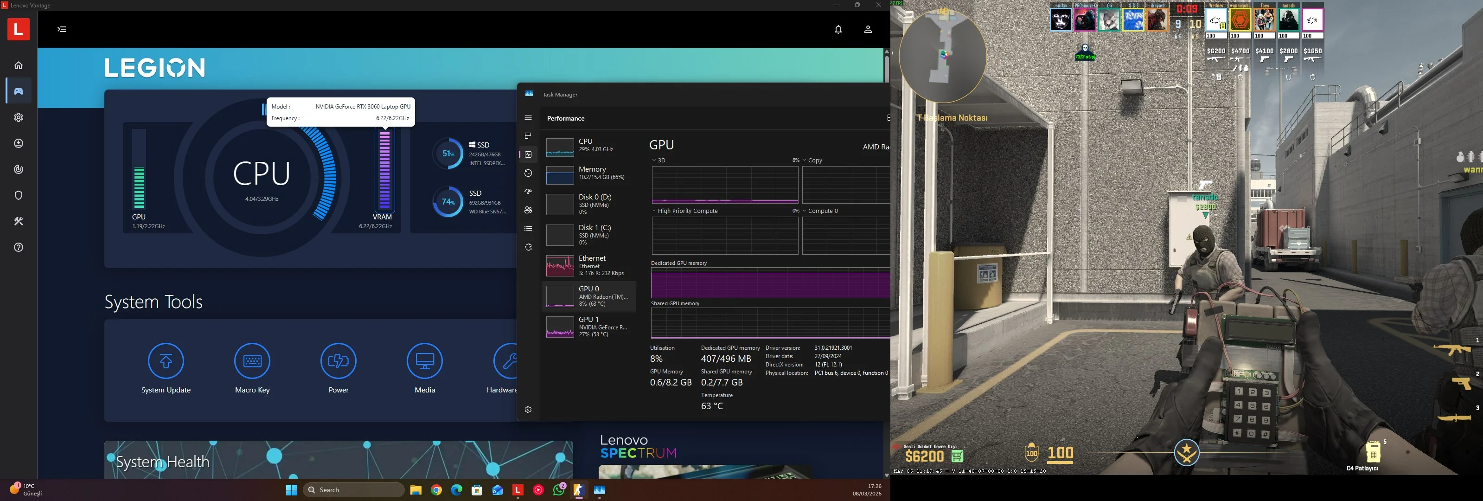Open Task Manager settings gear
The image size is (1483, 501).
tap(528, 410)
